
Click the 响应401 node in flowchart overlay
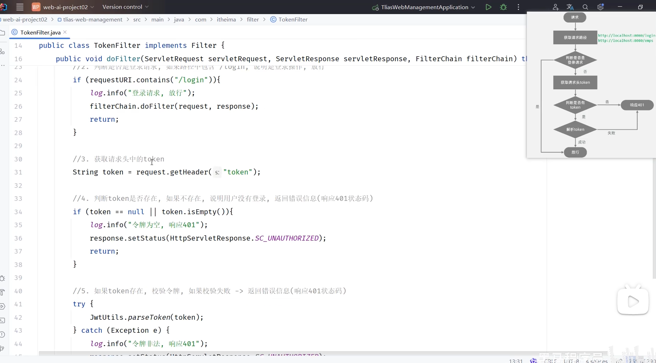coord(637,105)
